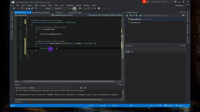Click Projects repository in status bar
Screen dimensions: 200x112
pyautogui.click(x=169, y=105)
